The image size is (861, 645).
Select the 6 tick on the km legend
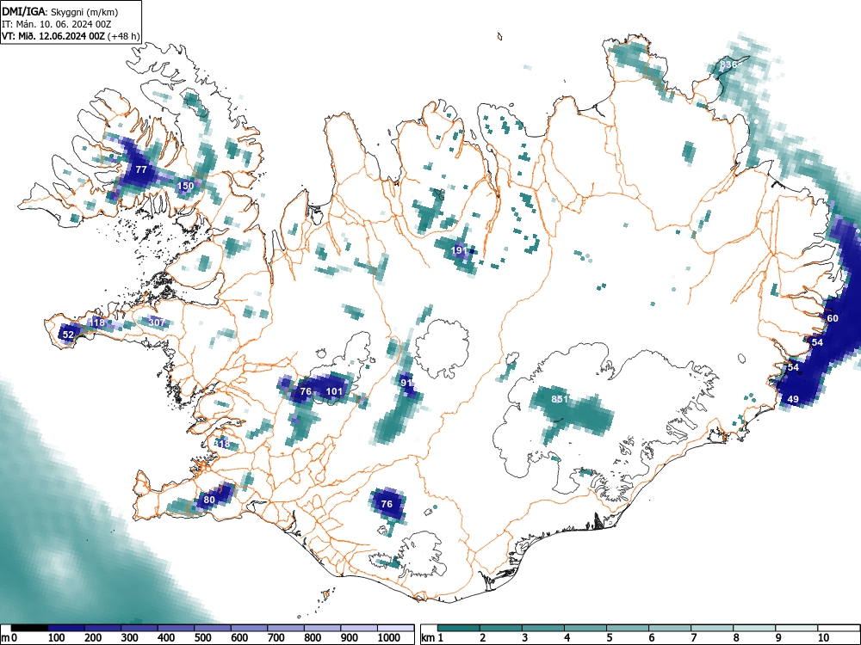point(651,638)
